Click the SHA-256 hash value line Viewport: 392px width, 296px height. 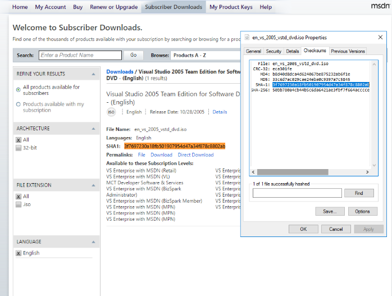pos(321,90)
